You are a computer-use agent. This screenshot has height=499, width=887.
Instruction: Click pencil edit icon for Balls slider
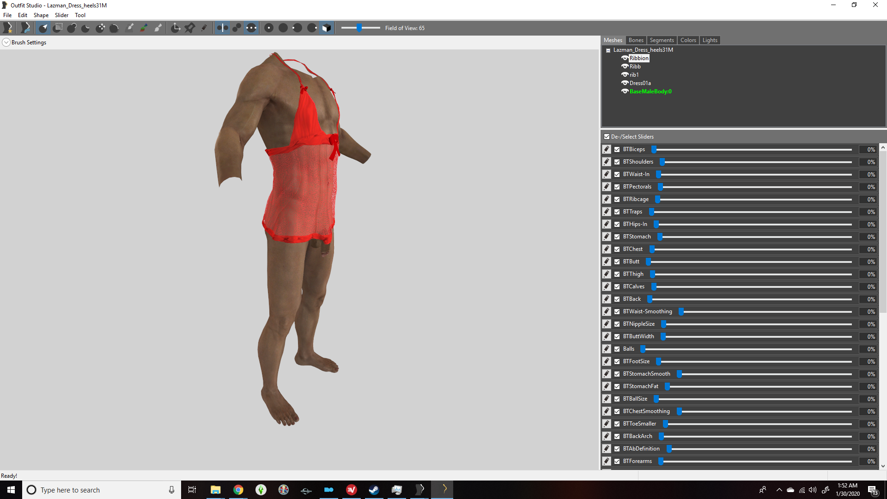coord(607,349)
